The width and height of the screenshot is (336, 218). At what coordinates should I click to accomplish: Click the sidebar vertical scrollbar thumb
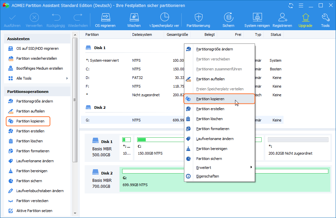point(75,100)
